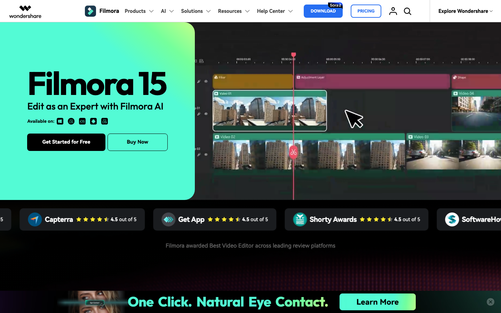Click 'Edit as an Expert with Filmora AI'
This screenshot has width=501, height=313.
click(95, 106)
